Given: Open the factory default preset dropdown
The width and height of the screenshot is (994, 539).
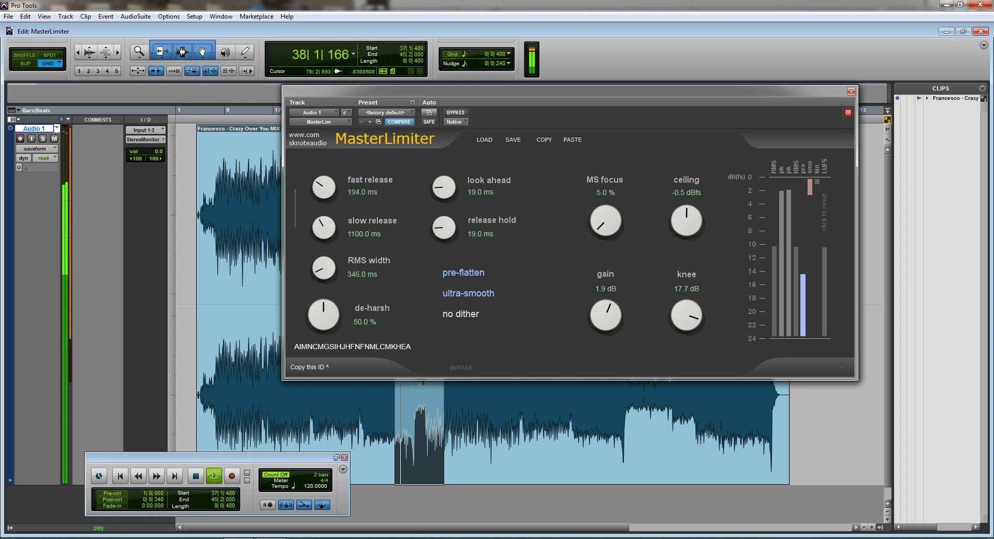Looking at the screenshot, I should click(x=386, y=113).
